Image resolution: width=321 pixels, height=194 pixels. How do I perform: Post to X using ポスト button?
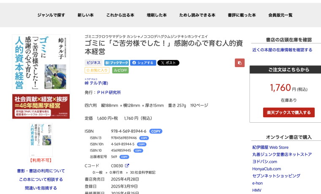tap(168, 63)
